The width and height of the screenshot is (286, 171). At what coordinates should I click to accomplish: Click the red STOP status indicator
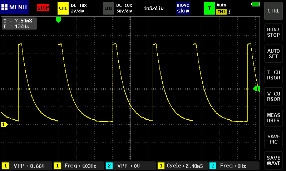coord(43,7)
